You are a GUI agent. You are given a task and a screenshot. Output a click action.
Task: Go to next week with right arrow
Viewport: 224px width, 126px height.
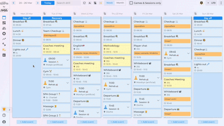click(x=38, y=3)
